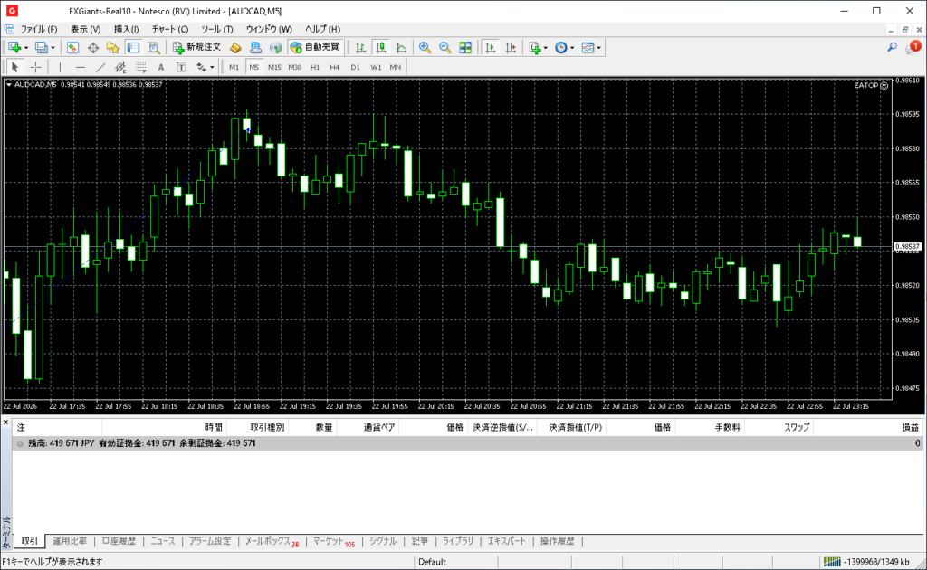Select the H1 timeframe button
Screen dimensions: 927x570
(314, 67)
